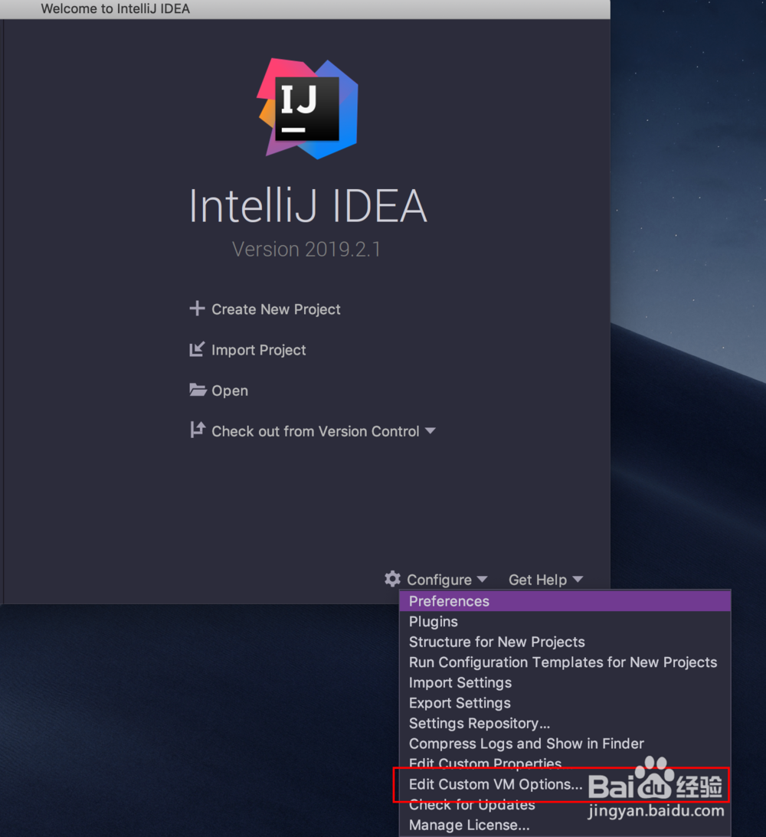Select Edit Custom VM Options
This screenshot has height=837, width=766.
click(494, 784)
